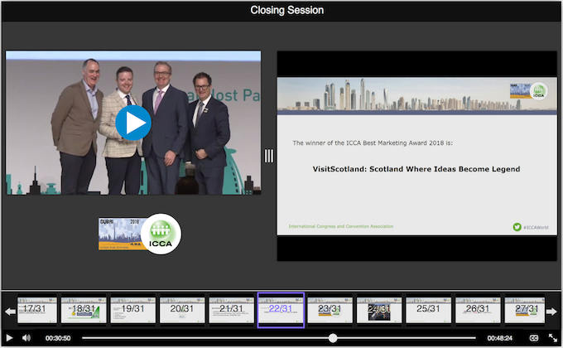Click International Congress and Convention Association text
This screenshot has width=563, height=348.
pyautogui.click(x=341, y=226)
